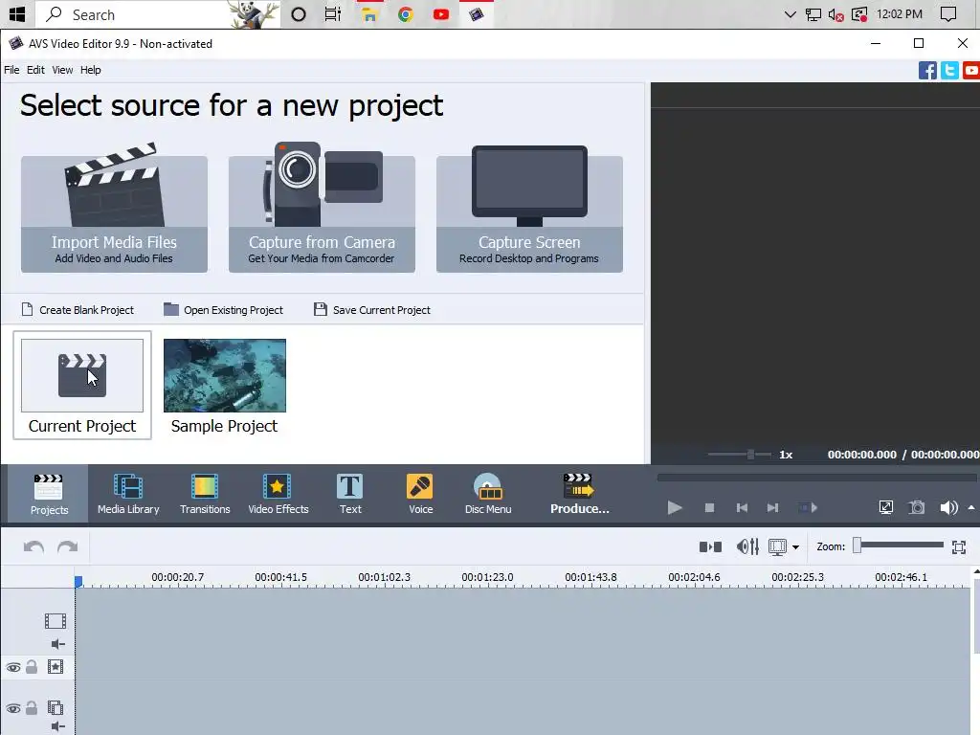
Task: Create a blank project
Action: click(78, 310)
